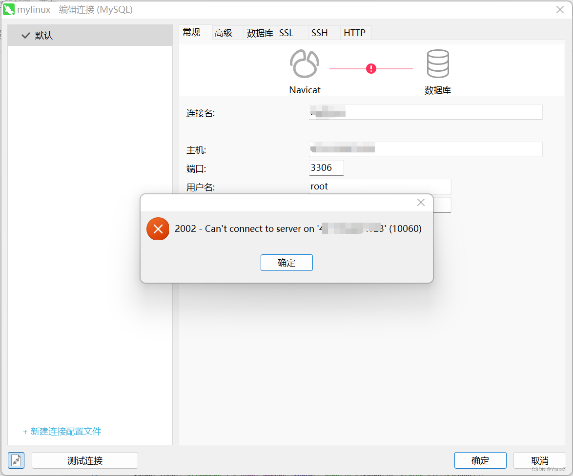Click the 连接名 label

(201, 113)
